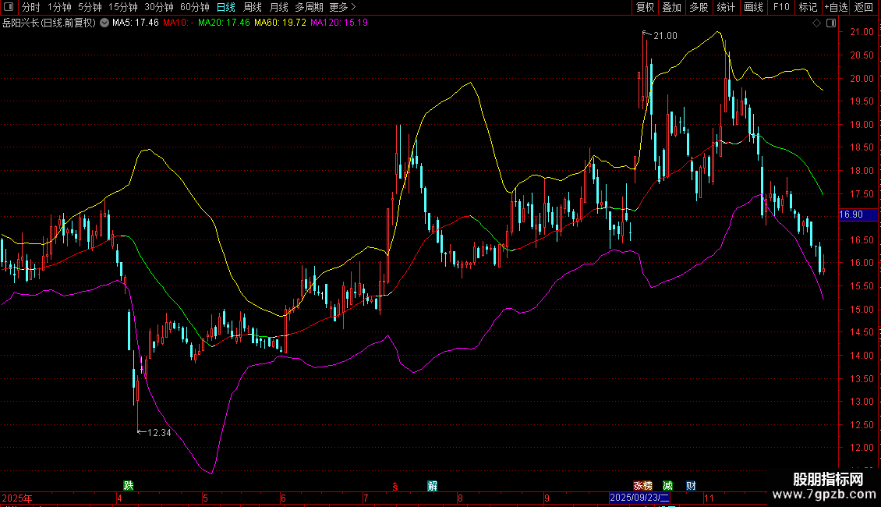Viewport: 881px width, 507px height.
Task: Open 多周期 multi-period view
Action: tap(309, 7)
